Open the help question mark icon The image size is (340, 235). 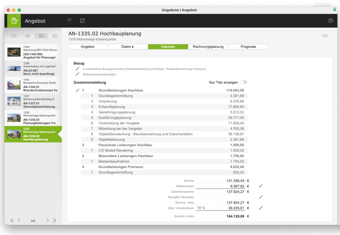point(331,21)
